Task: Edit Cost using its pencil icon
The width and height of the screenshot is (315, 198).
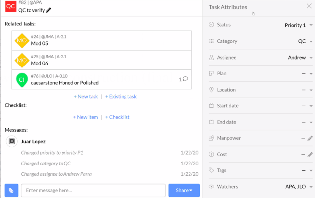Action: (310, 155)
